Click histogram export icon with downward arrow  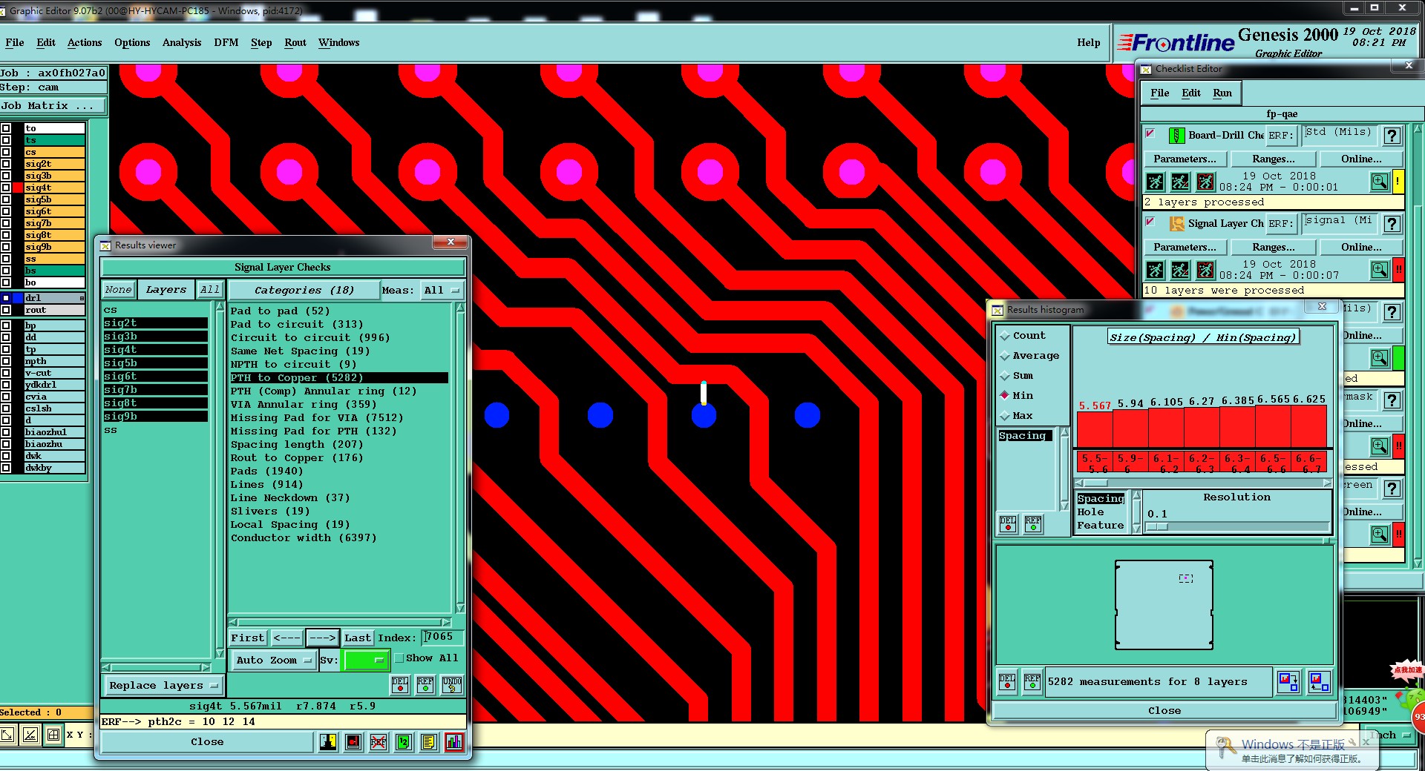[1288, 681]
